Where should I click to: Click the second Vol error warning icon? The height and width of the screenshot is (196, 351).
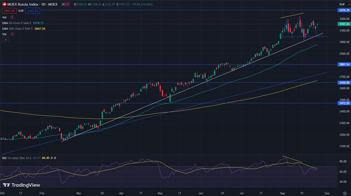click(12, 35)
